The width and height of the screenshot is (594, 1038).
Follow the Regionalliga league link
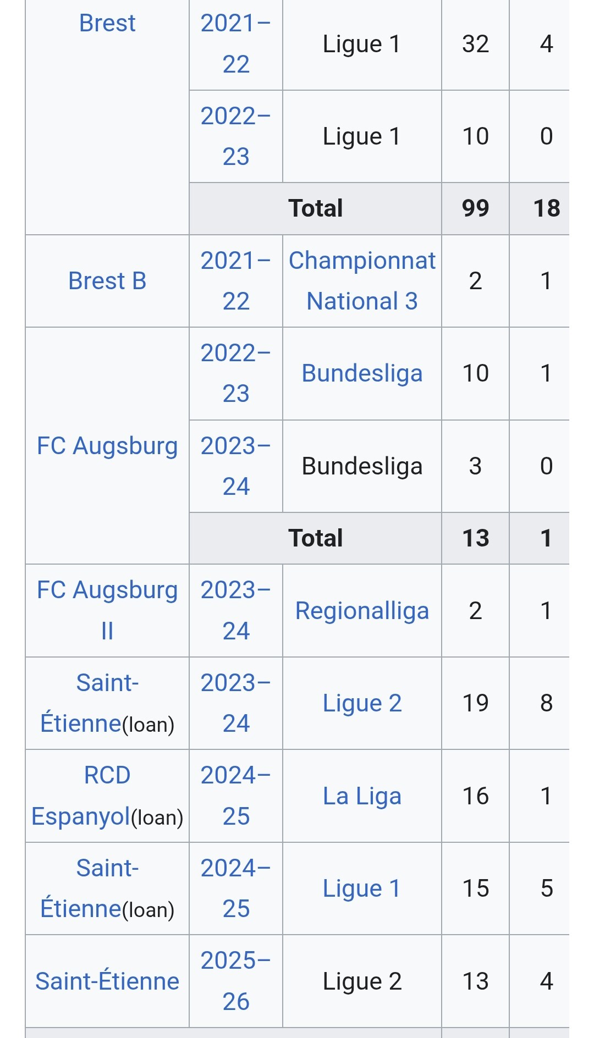[x=362, y=611]
